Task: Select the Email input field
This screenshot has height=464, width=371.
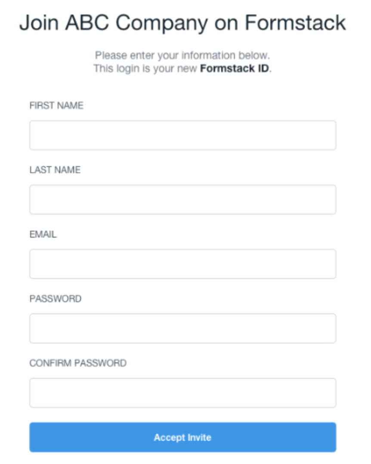Action: pos(182,264)
